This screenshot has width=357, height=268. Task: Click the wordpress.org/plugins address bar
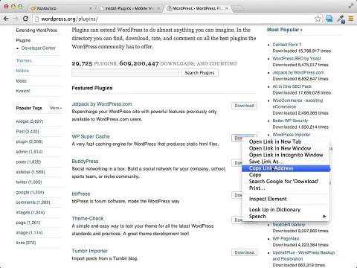point(173,19)
